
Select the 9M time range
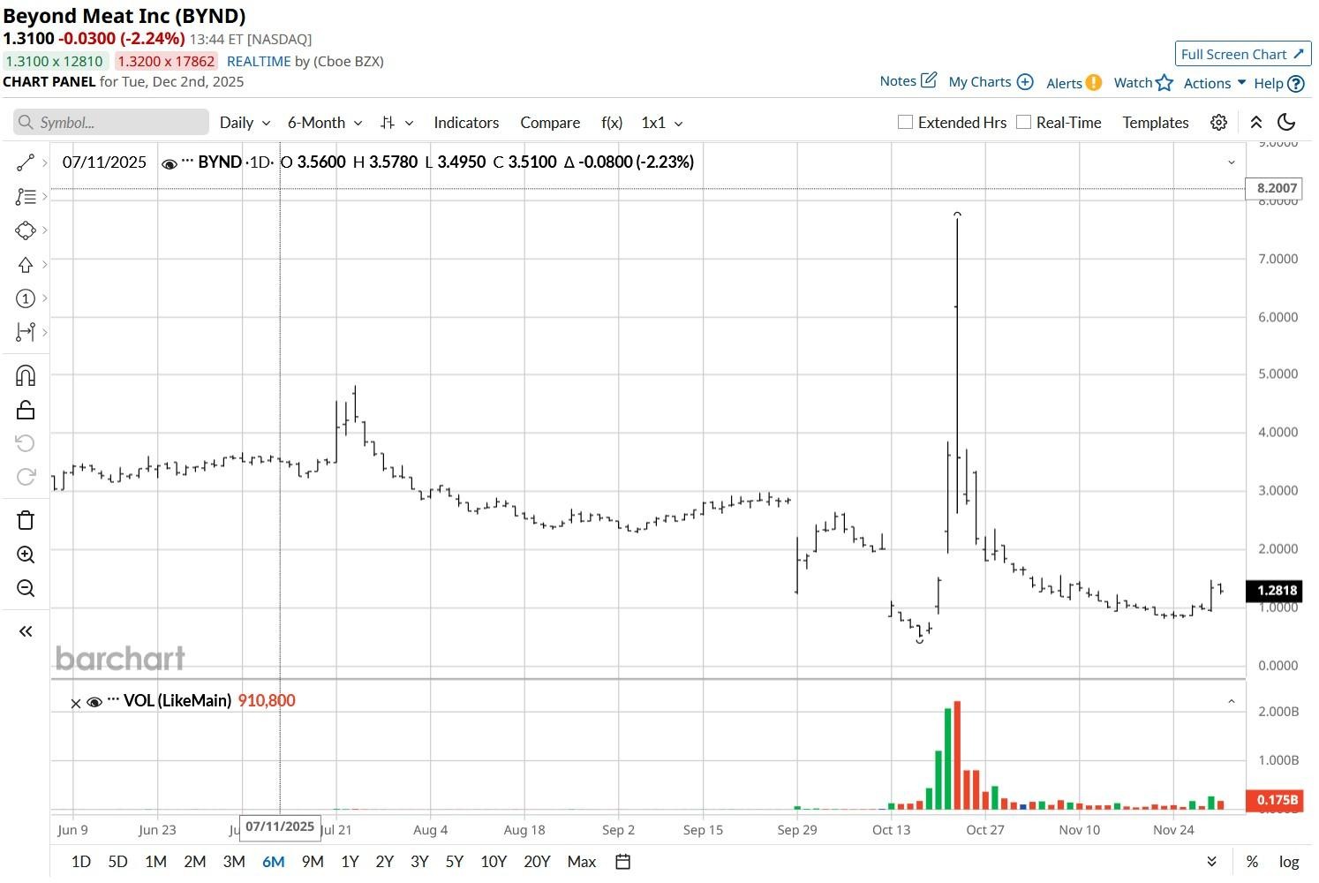click(313, 862)
